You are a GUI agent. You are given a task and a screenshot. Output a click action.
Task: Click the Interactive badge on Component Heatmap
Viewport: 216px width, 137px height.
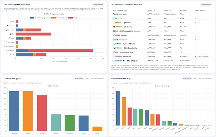coord(187,79)
